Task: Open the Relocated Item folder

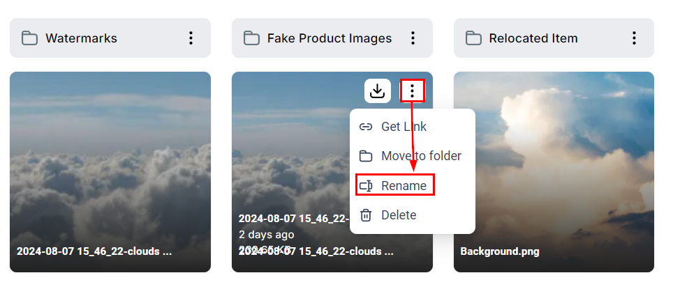Action: point(554,38)
